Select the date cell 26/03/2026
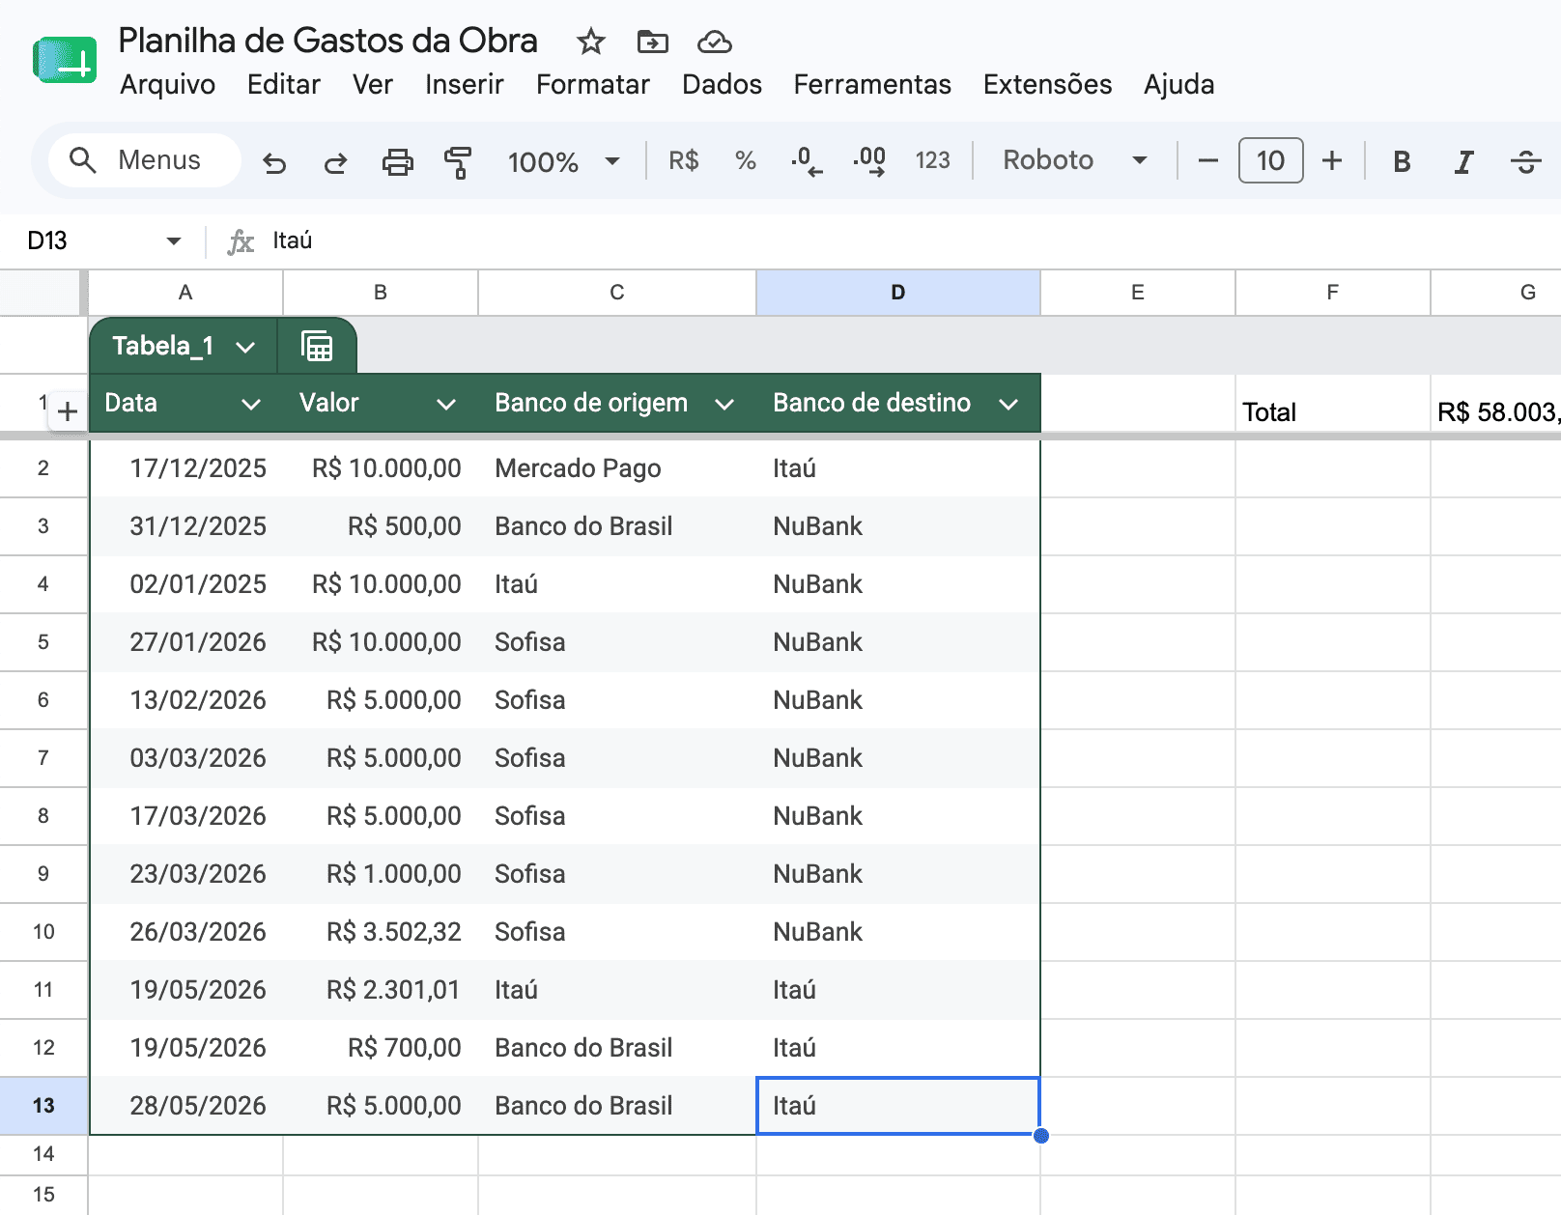Image resolution: width=1561 pixels, height=1215 pixels. click(x=185, y=932)
